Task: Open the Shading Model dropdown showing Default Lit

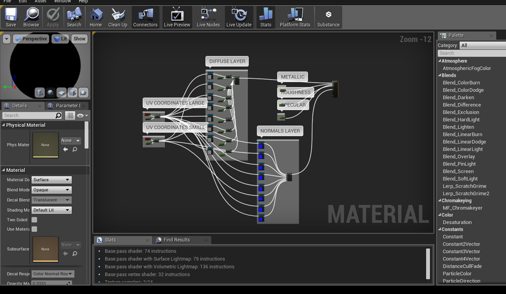Action: (51, 210)
